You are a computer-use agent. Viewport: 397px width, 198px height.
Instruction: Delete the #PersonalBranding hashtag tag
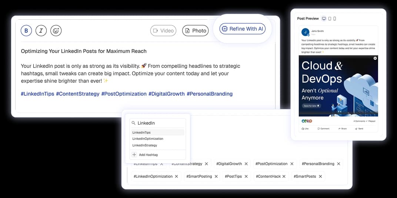click(338, 164)
